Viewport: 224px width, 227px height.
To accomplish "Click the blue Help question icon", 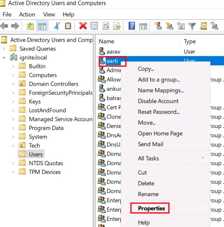I will pyautogui.click(x=132, y=26).
